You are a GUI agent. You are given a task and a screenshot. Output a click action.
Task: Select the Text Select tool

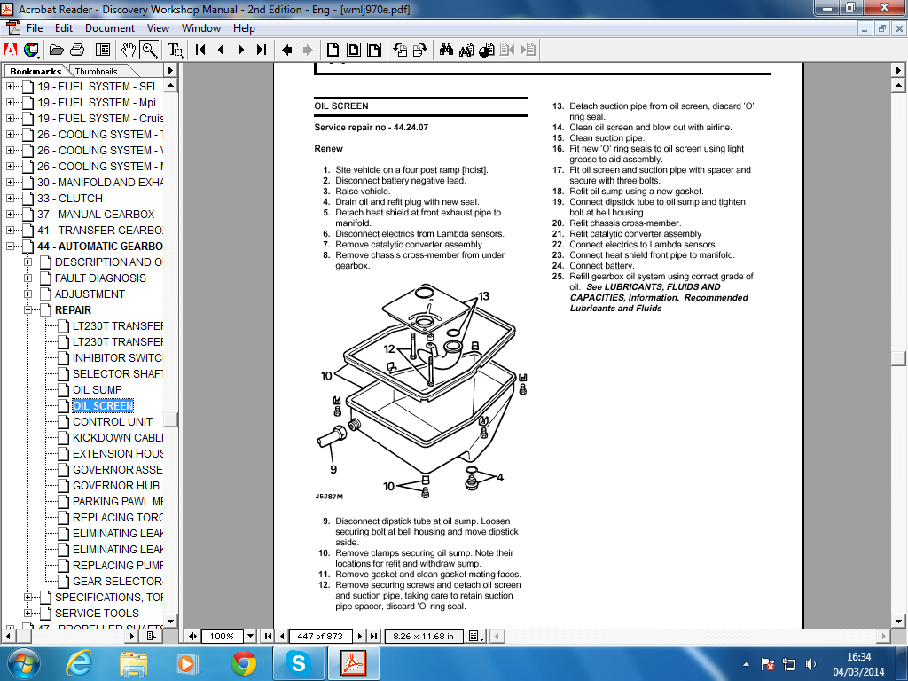click(x=175, y=50)
